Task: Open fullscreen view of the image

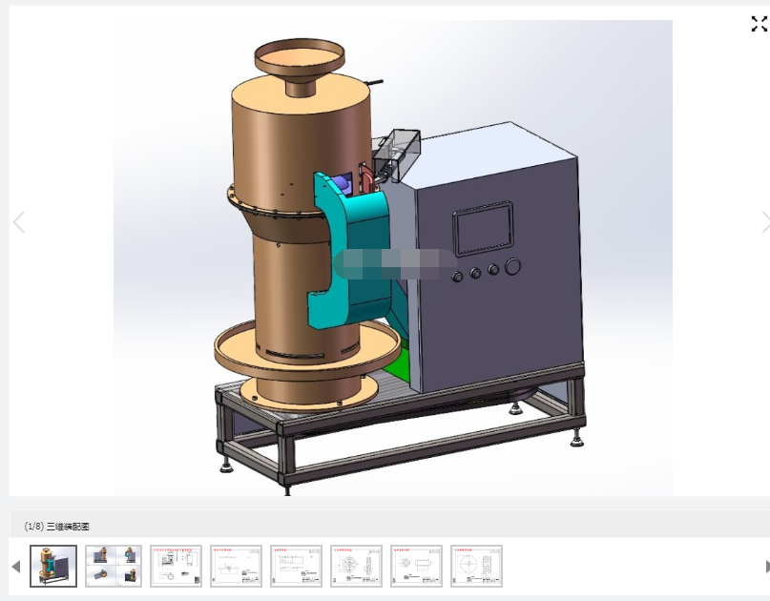Action: pyautogui.click(x=760, y=24)
